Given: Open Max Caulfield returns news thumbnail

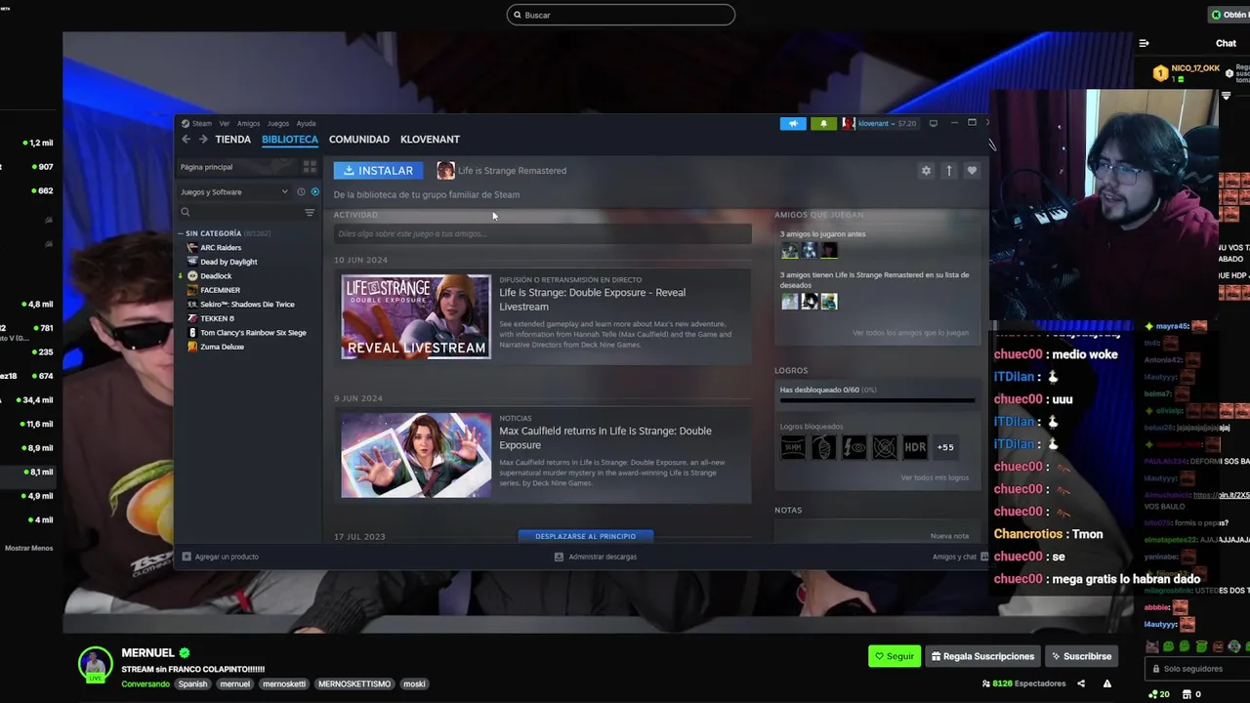Looking at the screenshot, I should 416,455.
